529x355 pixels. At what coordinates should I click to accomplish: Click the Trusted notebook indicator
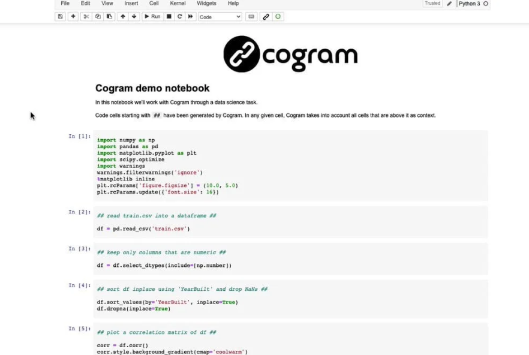tap(432, 4)
